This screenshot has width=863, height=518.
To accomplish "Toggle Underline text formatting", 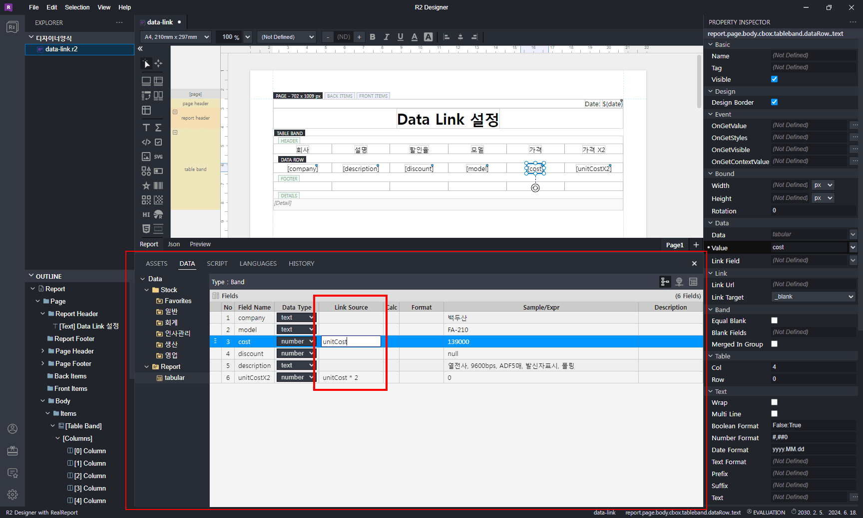I will (x=401, y=37).
